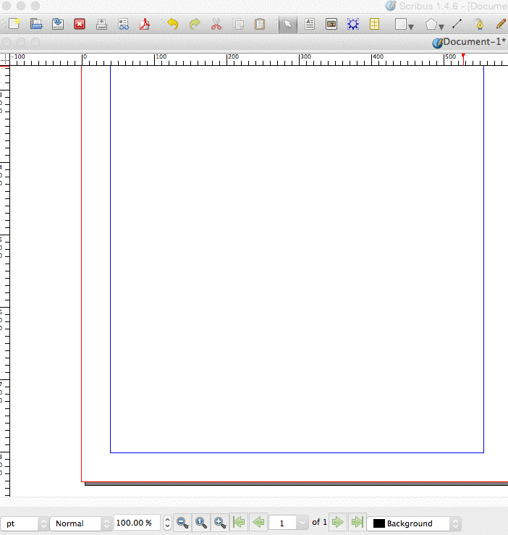Open a file with the Open icon
Screen dimensions: 508x535
[x=36, y=24]
